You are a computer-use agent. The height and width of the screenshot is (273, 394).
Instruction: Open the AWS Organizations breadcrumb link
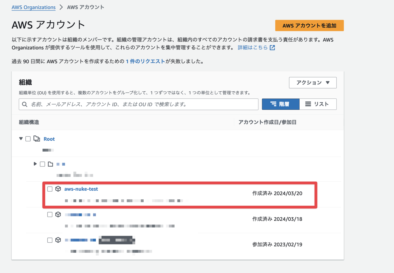(33, 7)
